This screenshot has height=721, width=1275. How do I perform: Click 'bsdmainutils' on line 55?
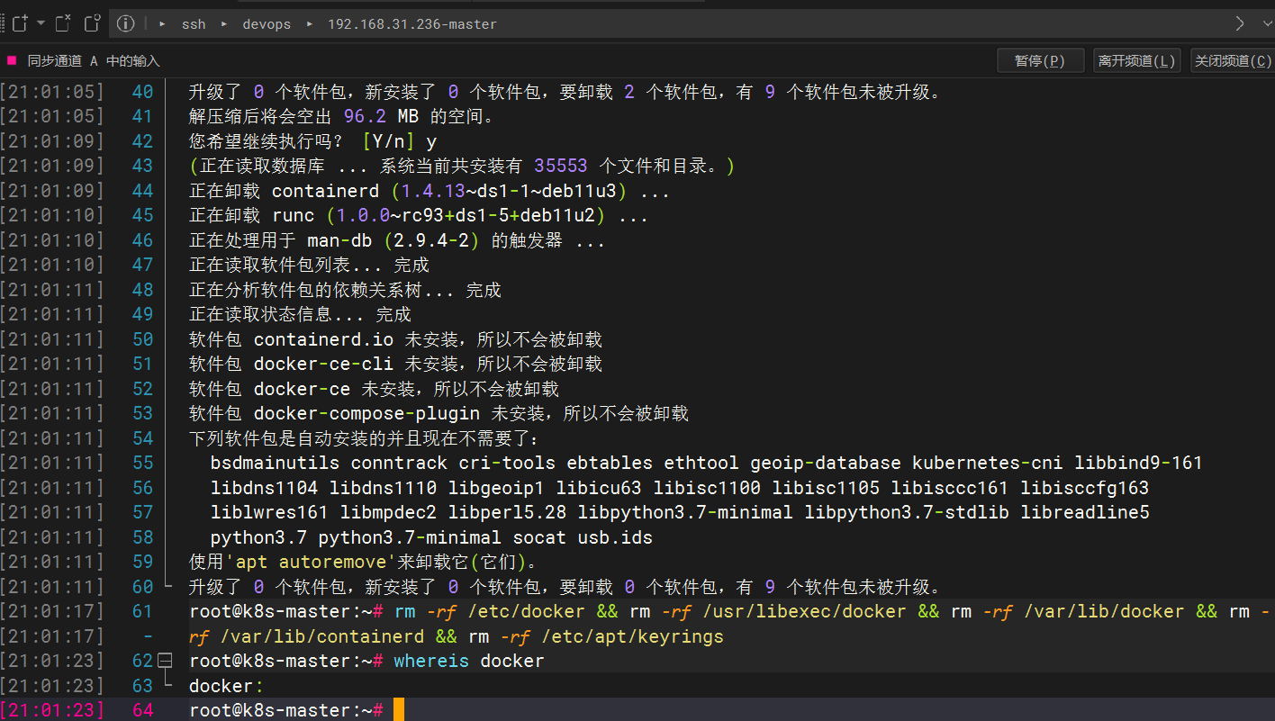click(275, 464)
